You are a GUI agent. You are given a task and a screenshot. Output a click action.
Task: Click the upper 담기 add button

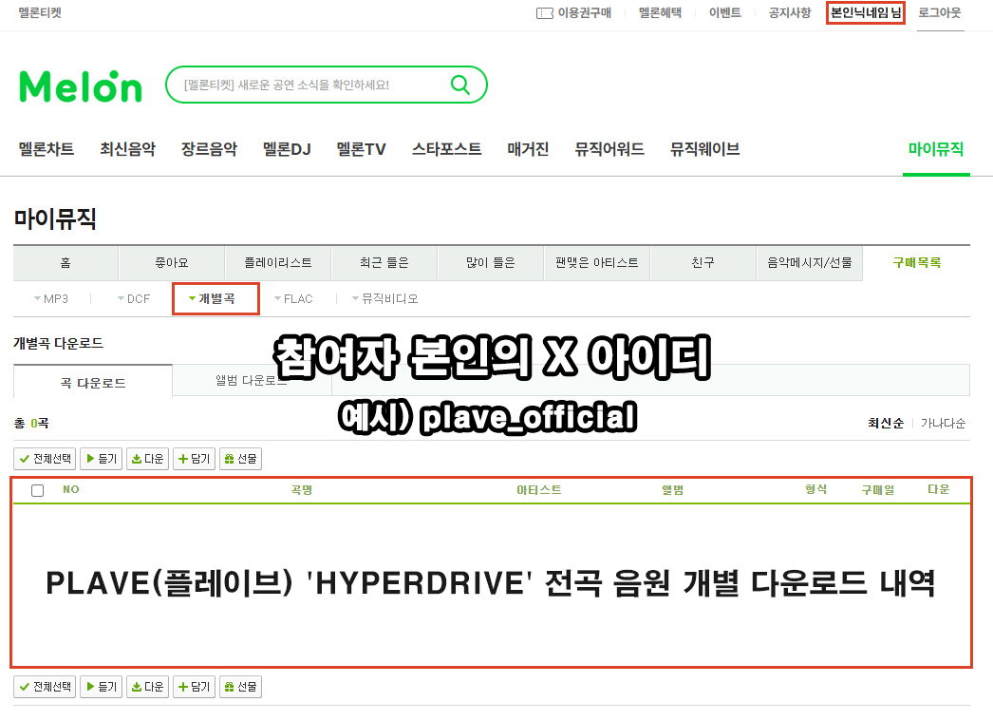point(194,458)
